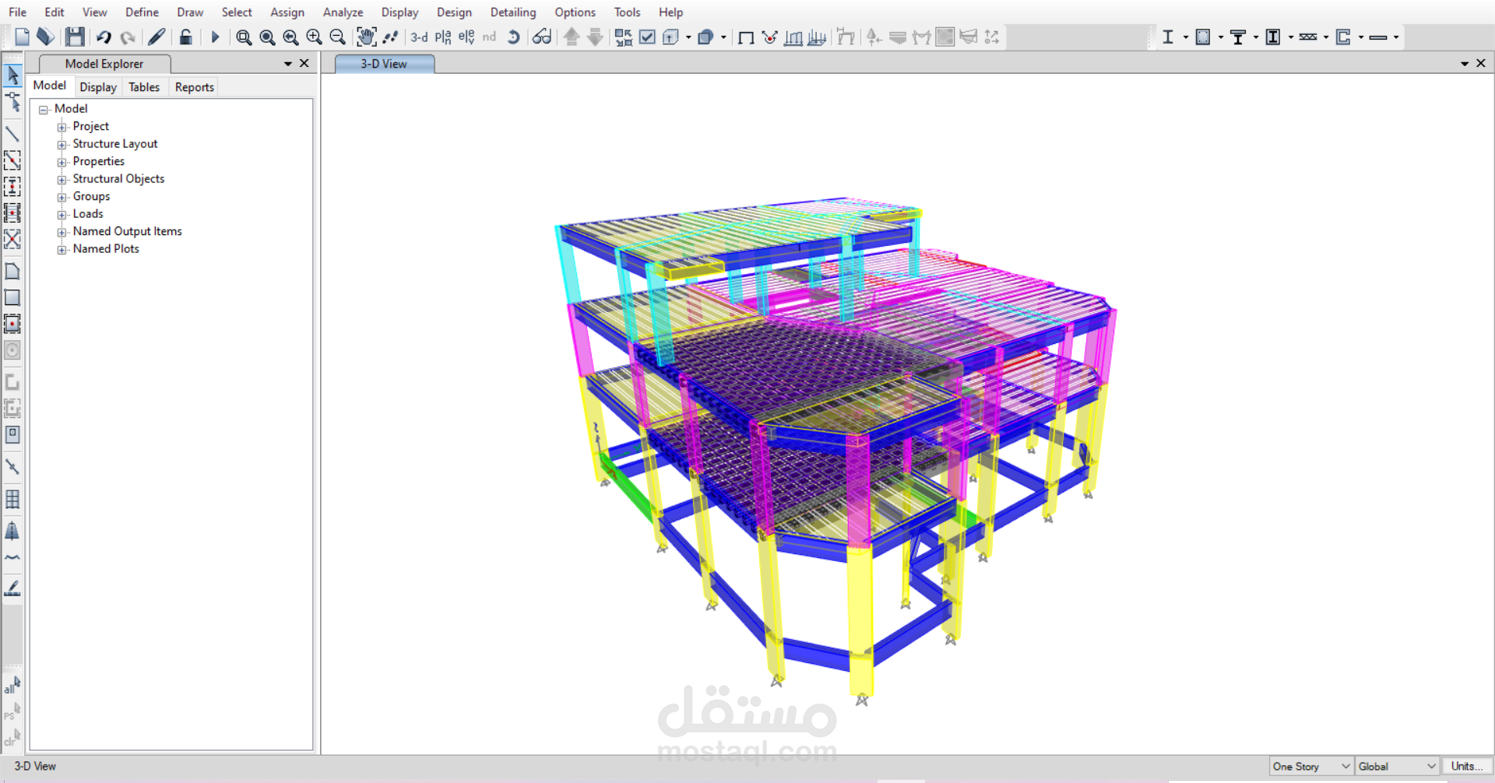Click the Save model floppy icon

click(x=75, y=37)
